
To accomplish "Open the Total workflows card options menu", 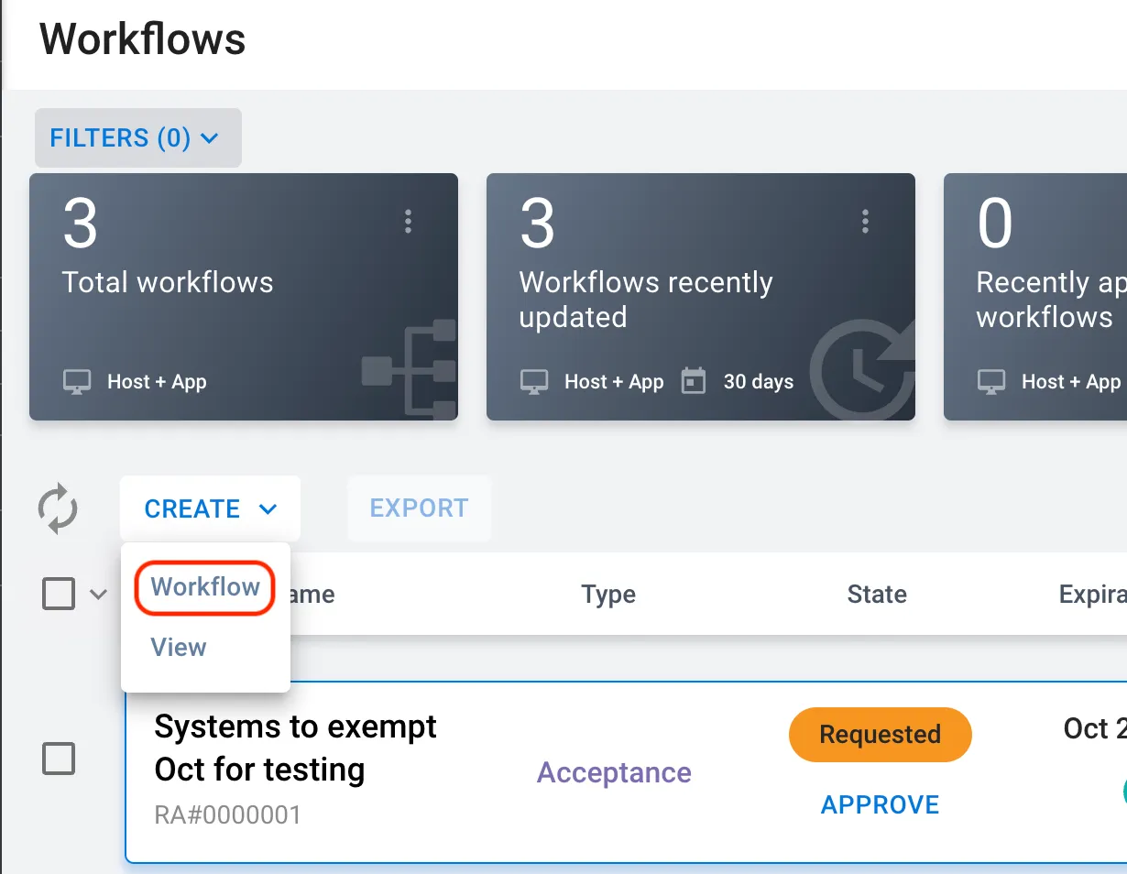I will 408,221.
